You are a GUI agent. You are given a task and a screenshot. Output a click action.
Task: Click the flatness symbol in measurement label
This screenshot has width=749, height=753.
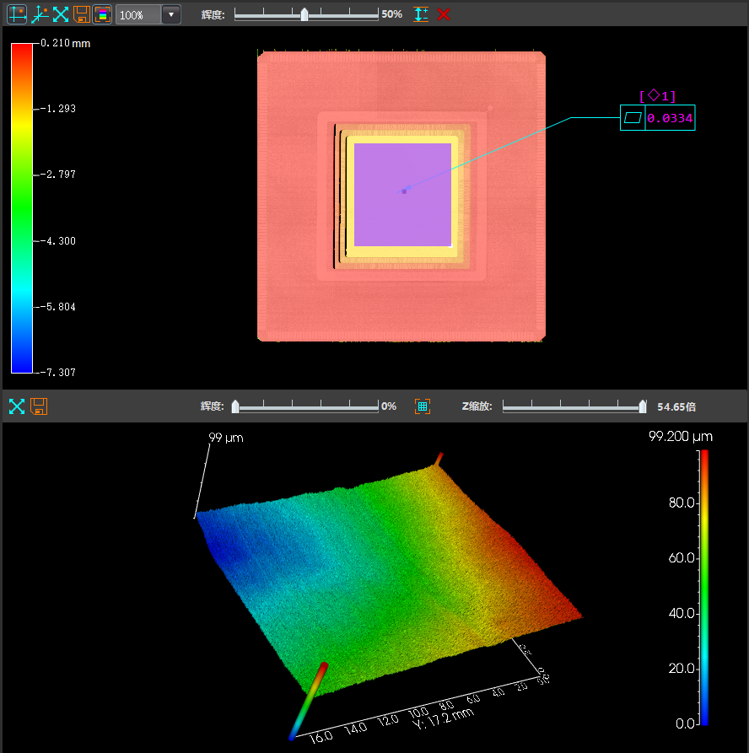pyautogui.click(x=633, y=119)
